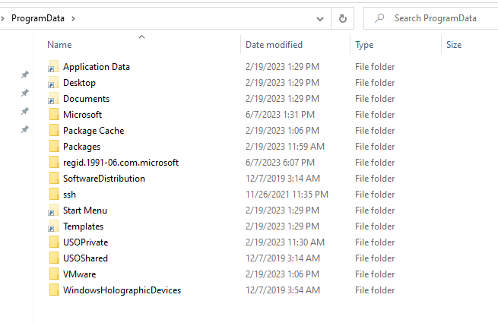Open the Application Data shortcut folder icon
The height and width of the screenshot is (323, 498).
tap(54, 67)
